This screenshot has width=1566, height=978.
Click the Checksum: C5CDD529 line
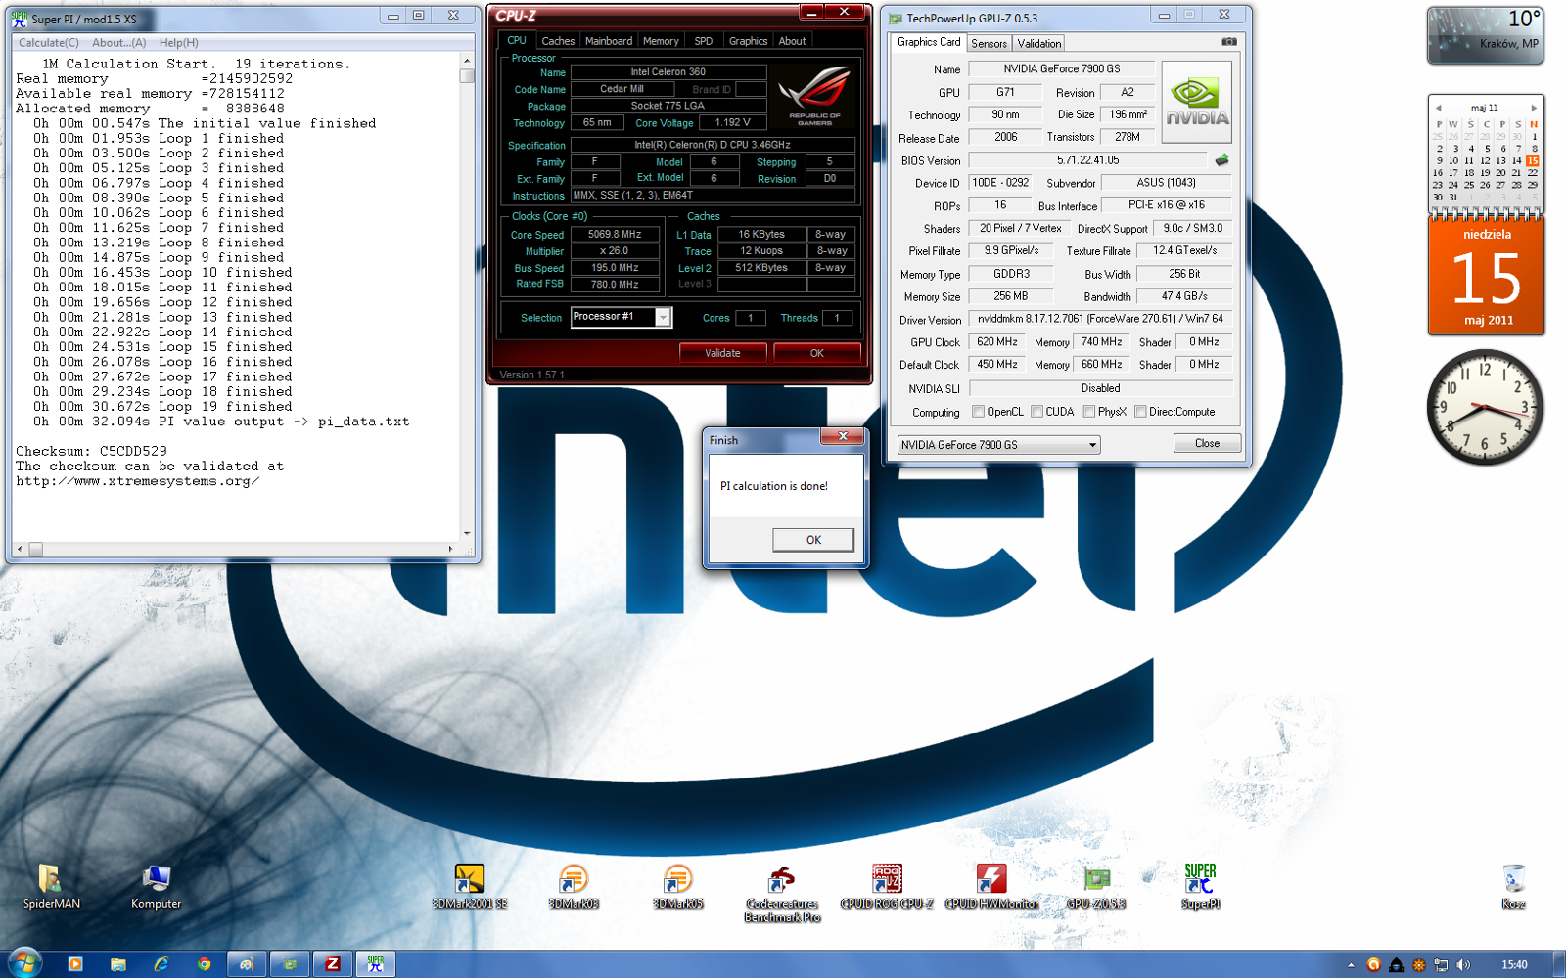click(x=91, y=451)
